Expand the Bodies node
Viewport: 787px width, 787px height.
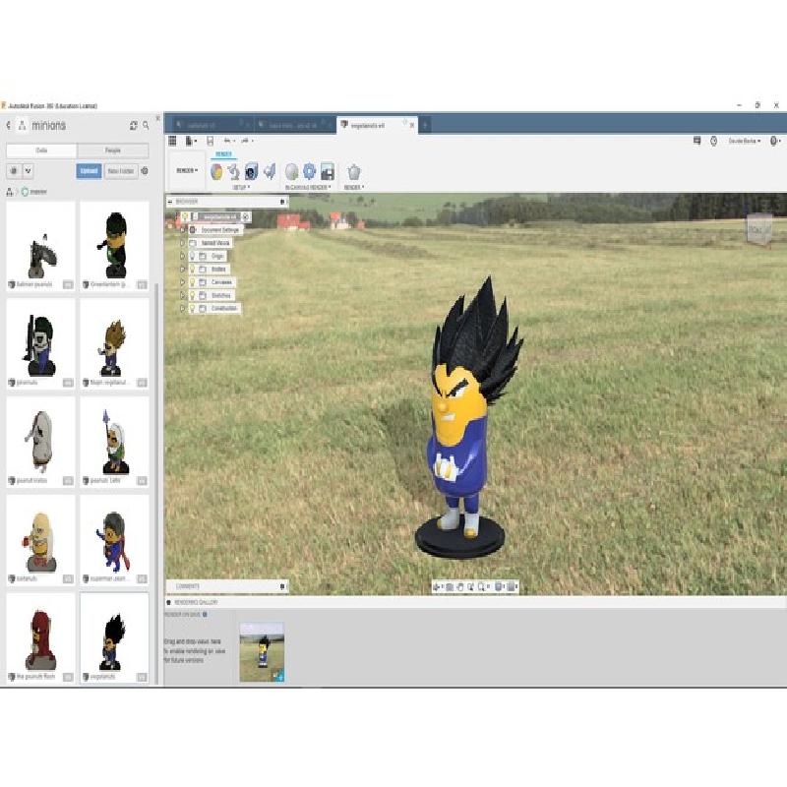coord(183,270)
